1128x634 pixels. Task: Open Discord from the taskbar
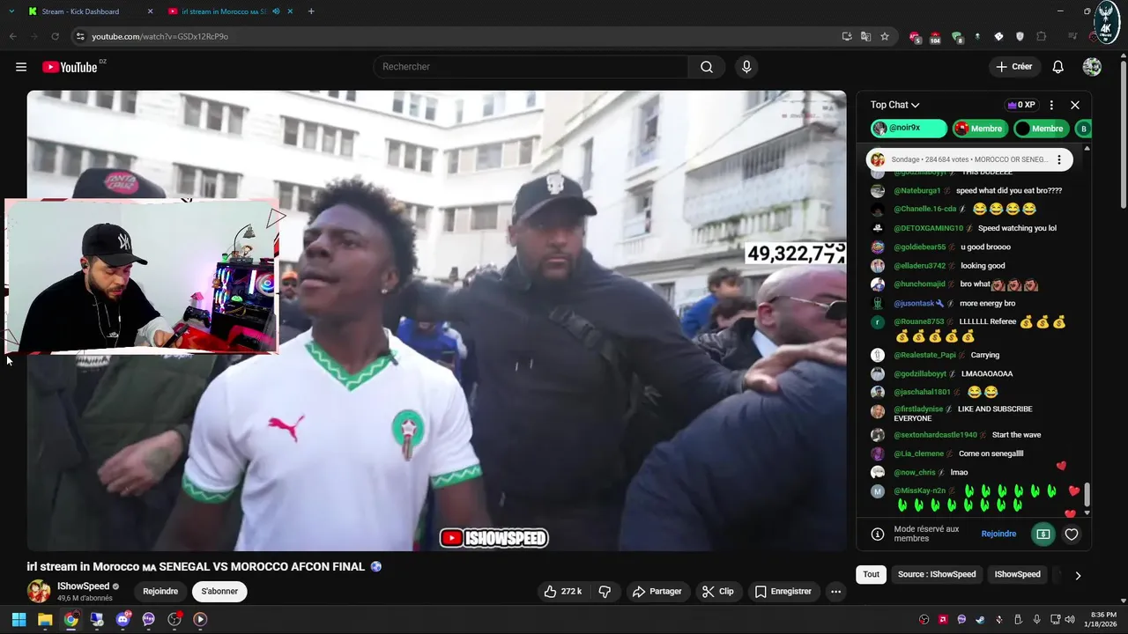(122, 619)
